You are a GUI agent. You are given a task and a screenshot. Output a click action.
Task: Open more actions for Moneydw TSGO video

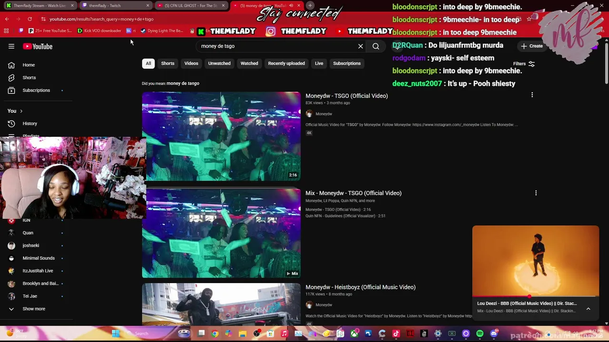532,95
